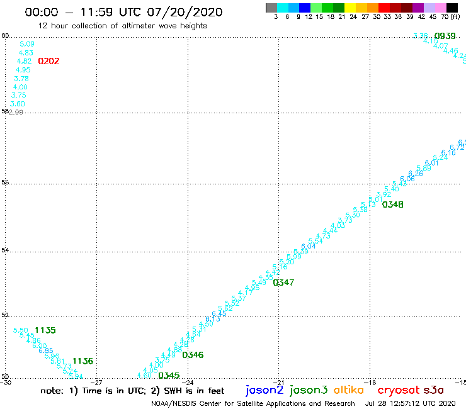
Task: Click the subtitle '12 hour collection of altimeter wave heights'
Action: (122, 26)
